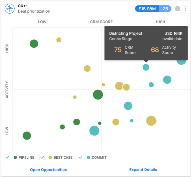Select the large yellow bubble at far right low activity

[x=151, y=121]
